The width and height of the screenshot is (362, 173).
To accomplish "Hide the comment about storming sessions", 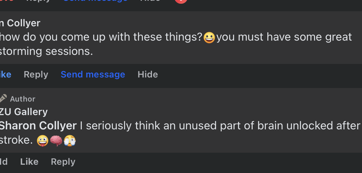I will tap(147, 74).
